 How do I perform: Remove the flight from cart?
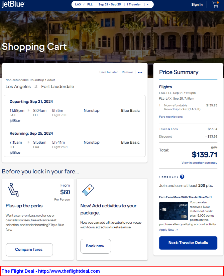[127, 72]
